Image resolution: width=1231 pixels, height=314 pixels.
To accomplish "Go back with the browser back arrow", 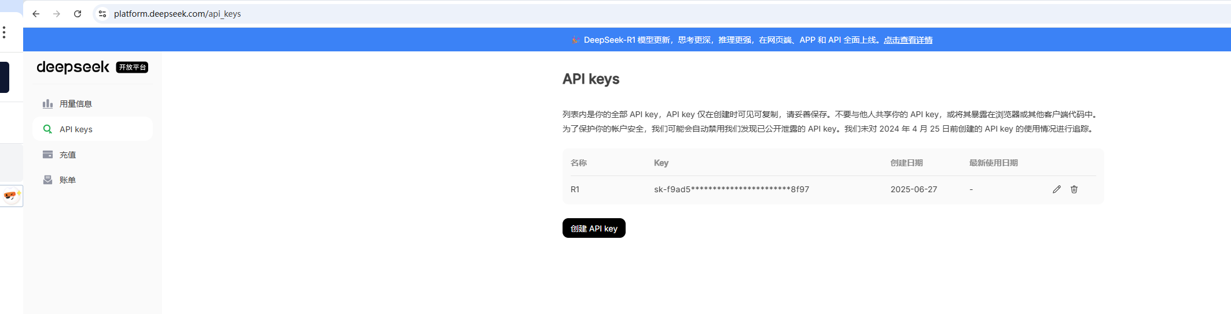I will [x=36, y=14].
